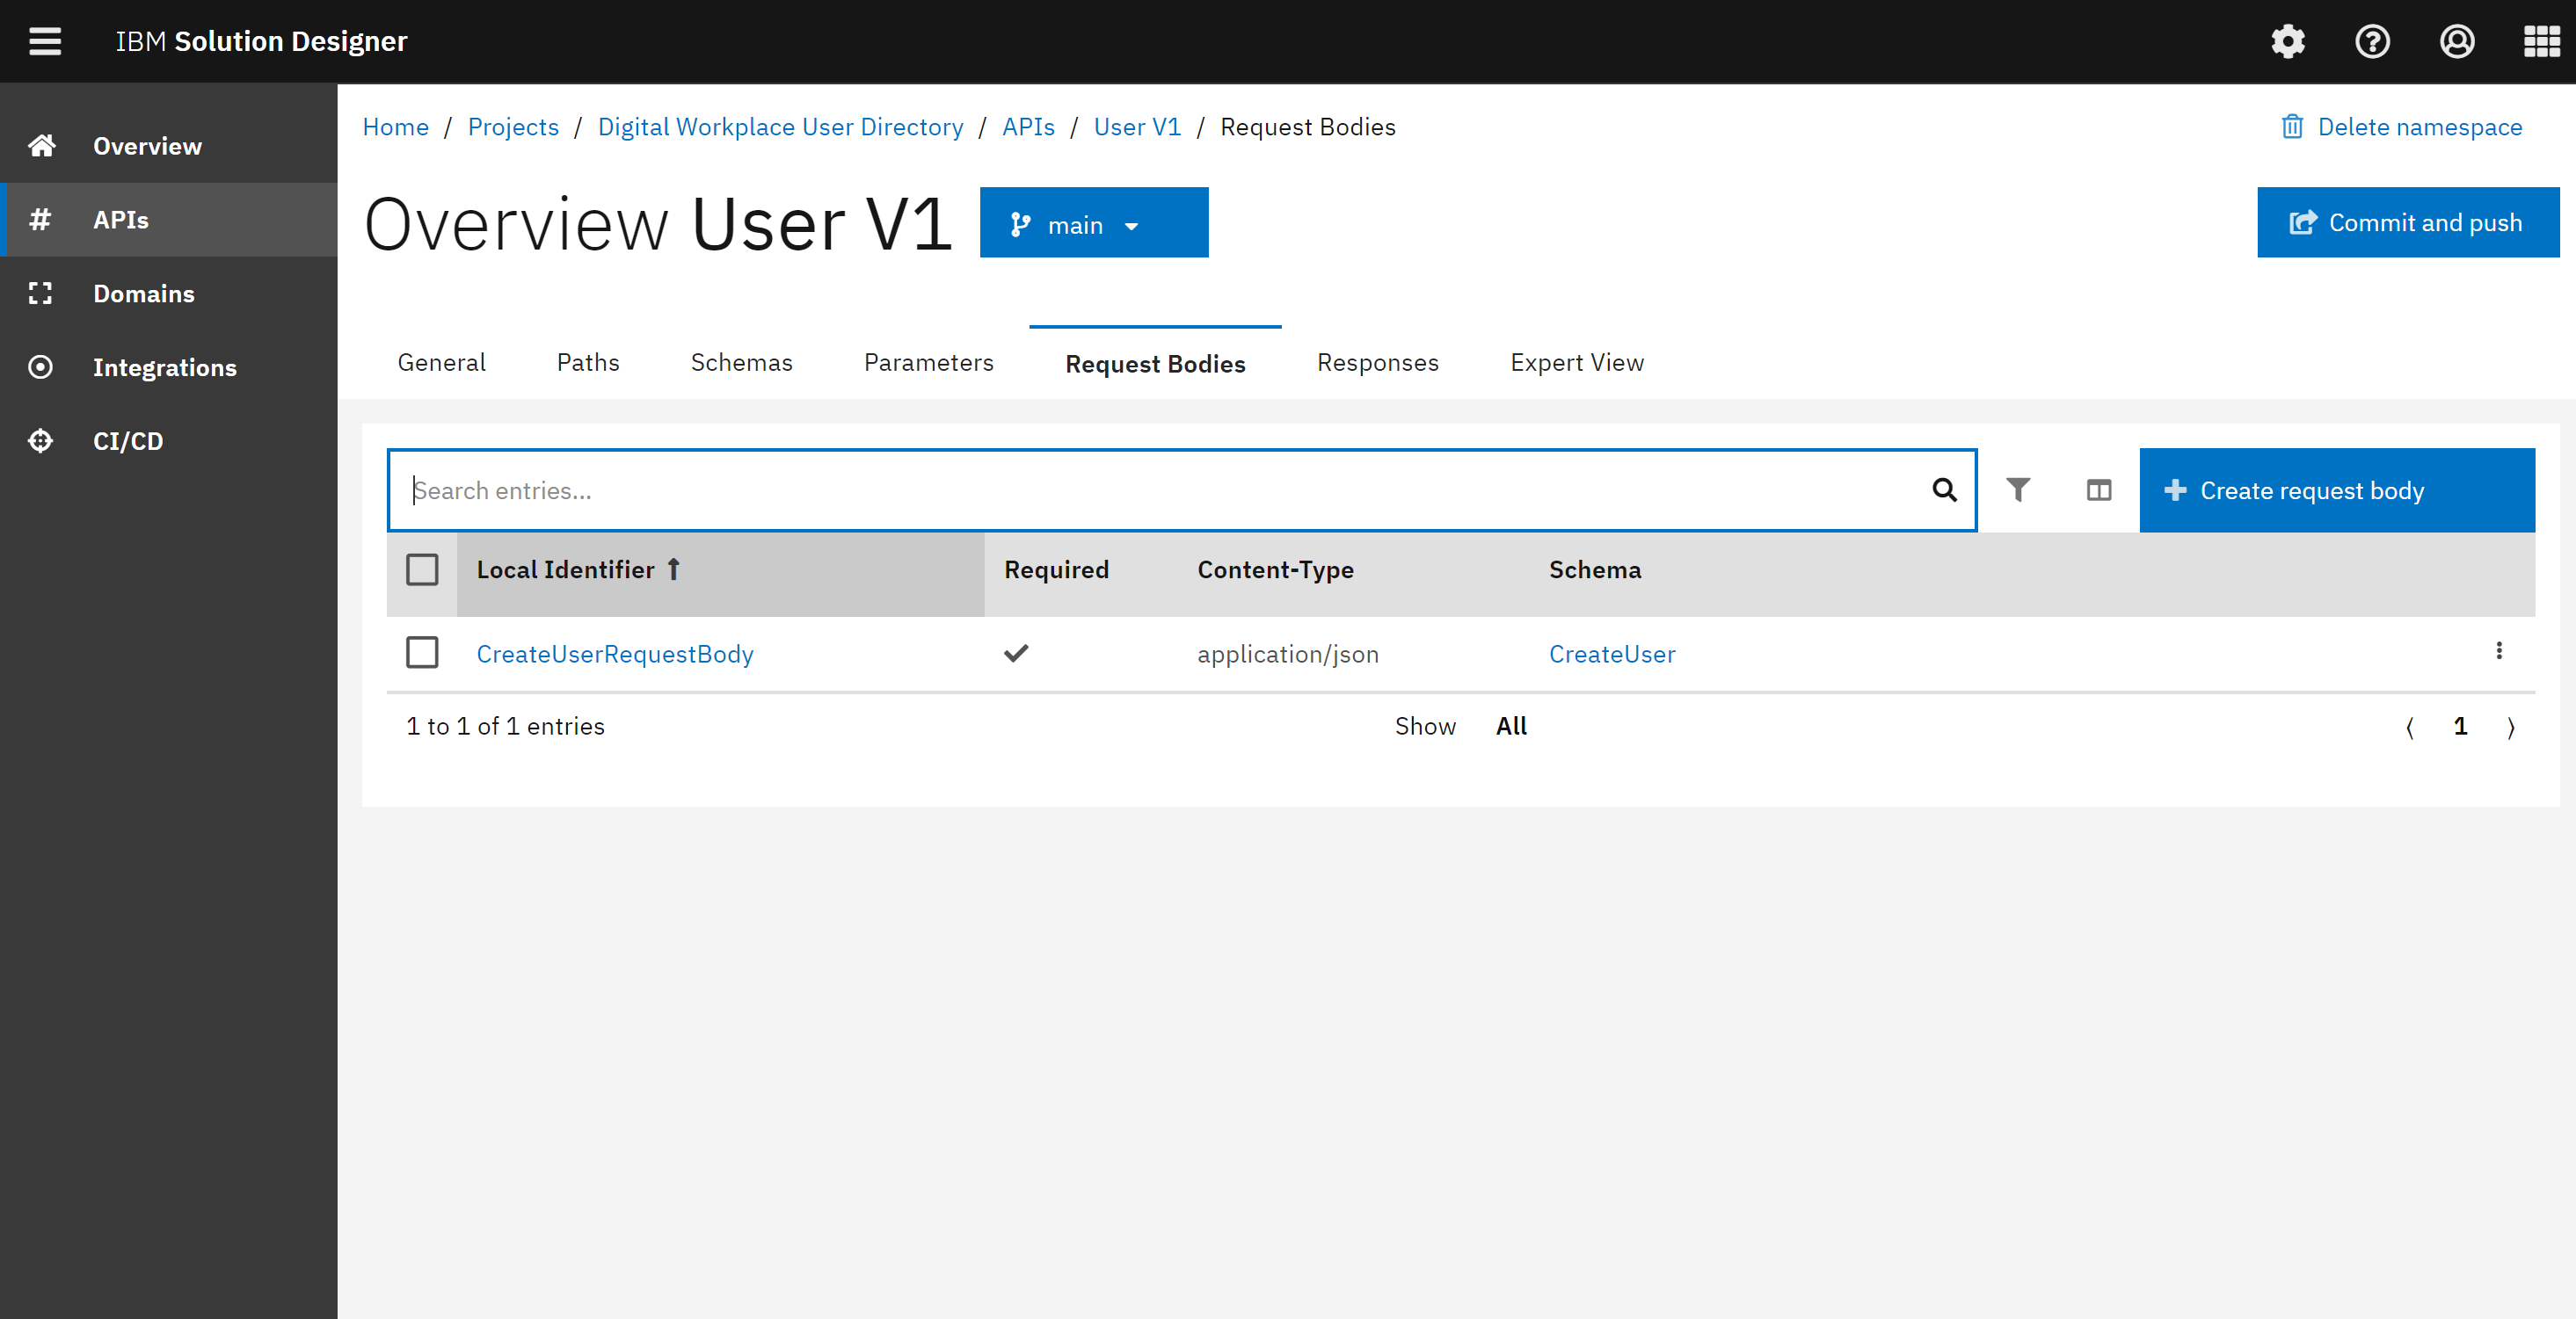Screen dimensions: 2576x1319
Task: Open the app switcher grid icon
Action: (2541, 41)
